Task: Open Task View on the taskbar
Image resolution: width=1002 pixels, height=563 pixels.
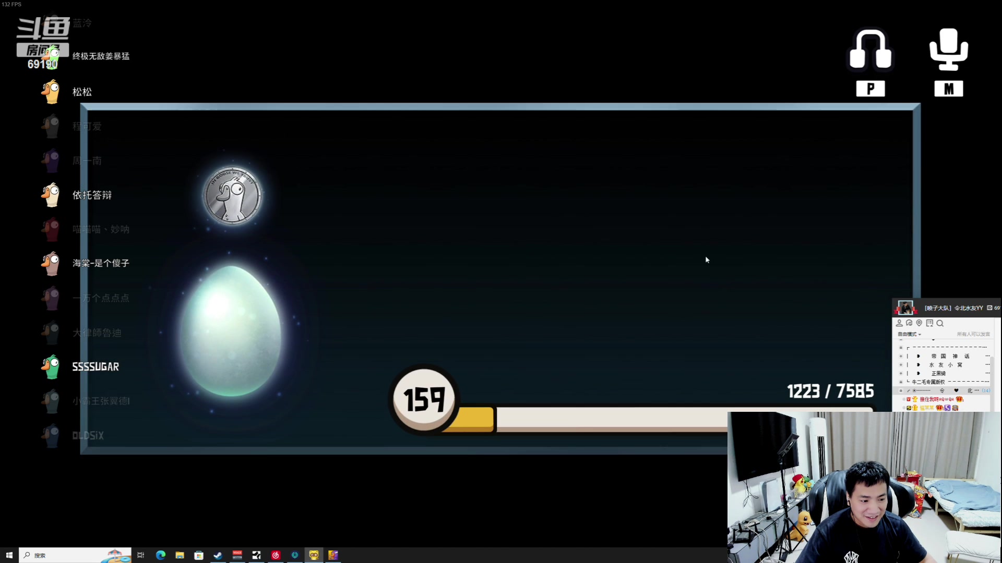Action: point(140,555)
